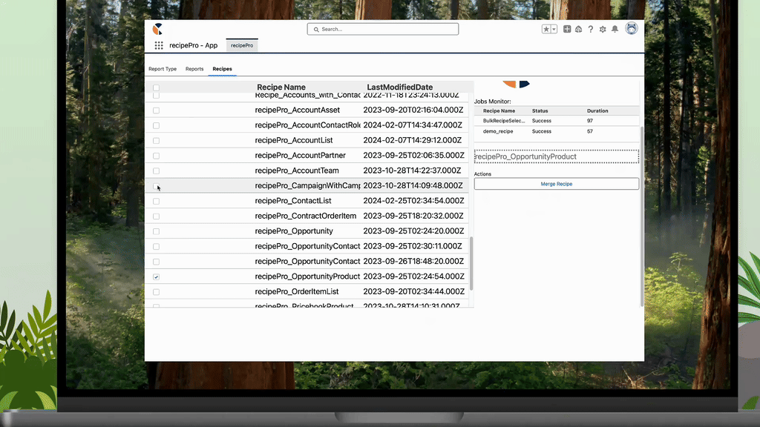The image size is (760, 427).
Task: Open the Global Actions plus icon
Action: [566, 29]
